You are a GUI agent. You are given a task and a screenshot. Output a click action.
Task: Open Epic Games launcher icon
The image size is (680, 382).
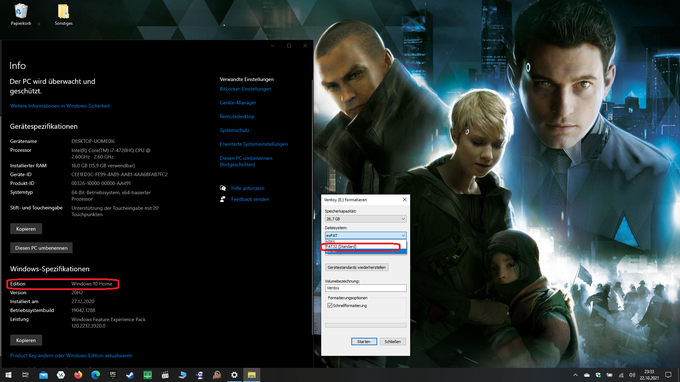click(x=113, y=375)
